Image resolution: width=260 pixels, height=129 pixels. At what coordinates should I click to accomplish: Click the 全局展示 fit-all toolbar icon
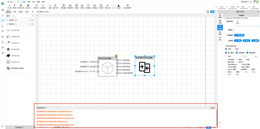coord(43,6)
